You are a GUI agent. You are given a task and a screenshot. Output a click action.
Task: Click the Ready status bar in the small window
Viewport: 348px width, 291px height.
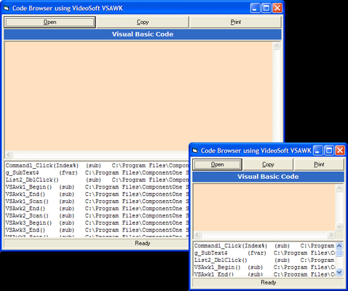(268, 282)
